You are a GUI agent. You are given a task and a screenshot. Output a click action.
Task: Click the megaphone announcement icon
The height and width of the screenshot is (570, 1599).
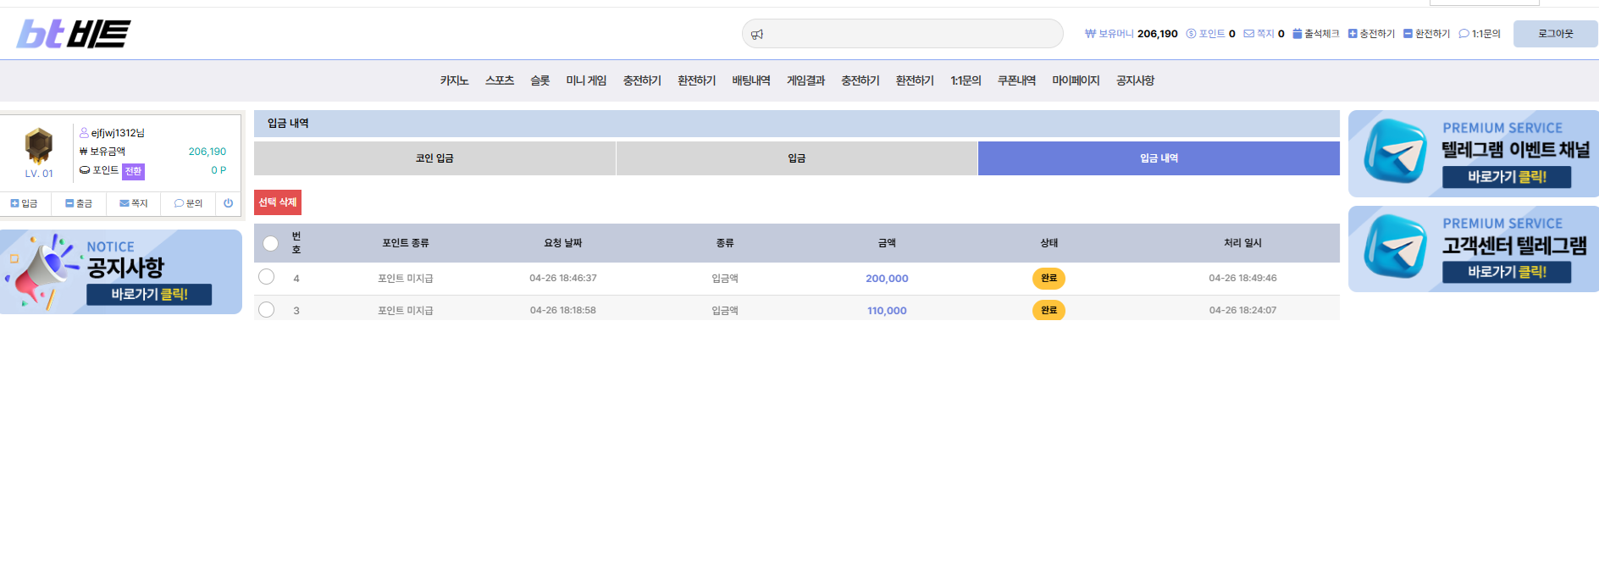pos(757,35)
